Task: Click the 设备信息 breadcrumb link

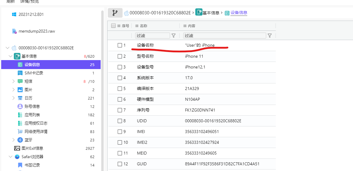Action: tap(239, 13)
